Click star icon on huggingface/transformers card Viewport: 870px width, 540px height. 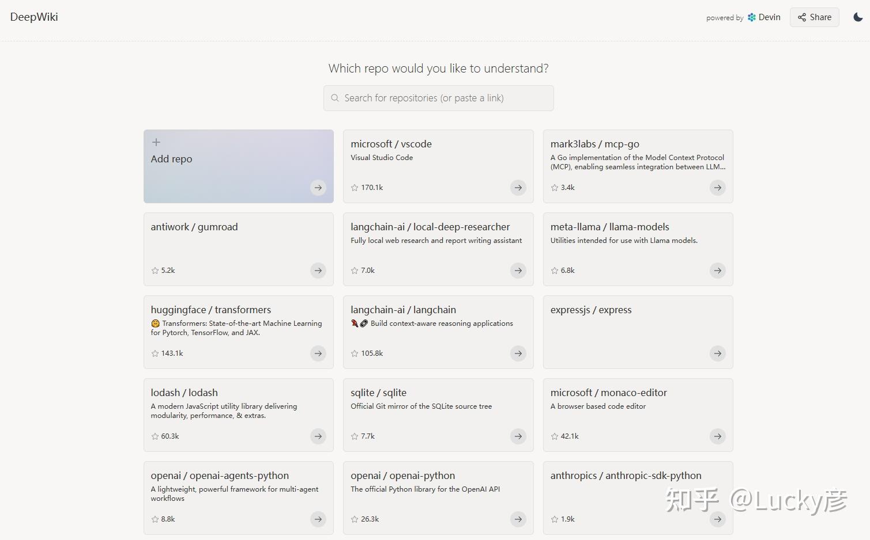[x=155, y=353]
